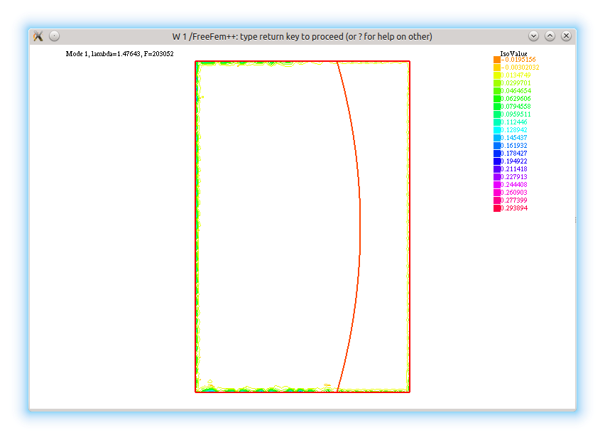This screenshot has height=440, width=605.
Task: Click the 0.0794558 legend swatch
Action: (497, 106)
